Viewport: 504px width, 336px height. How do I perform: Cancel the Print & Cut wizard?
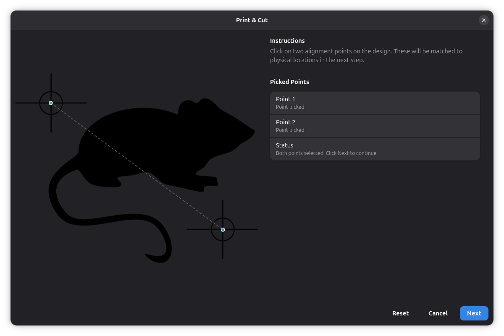(438, 313)
